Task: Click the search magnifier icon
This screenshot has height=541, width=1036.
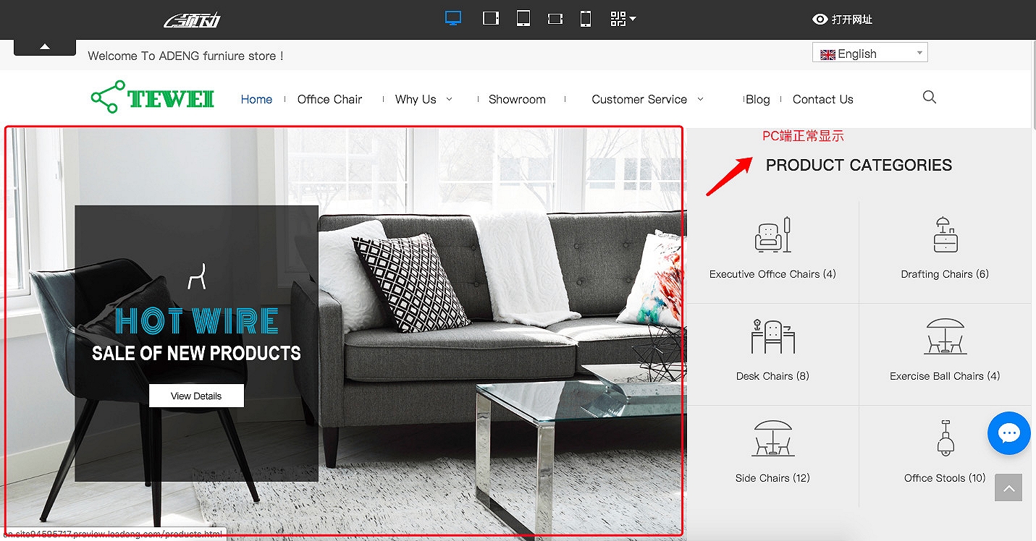Action: (930, 97)
